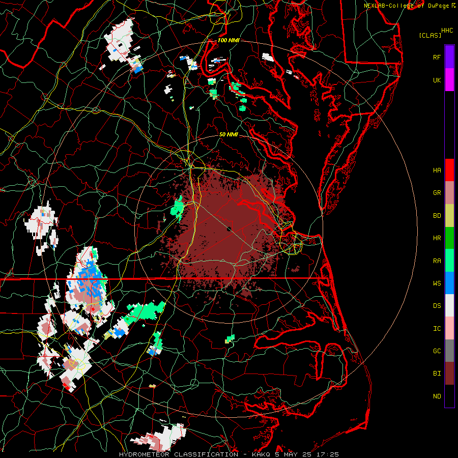Click the WS legend label

[437, 283]
